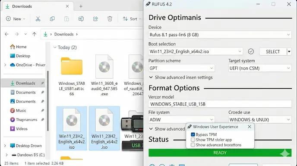This screenshot has height=166, width=297.
Task: Open the WINDOWS & UNUX) dropdown
Action: (x=260, y=120)
